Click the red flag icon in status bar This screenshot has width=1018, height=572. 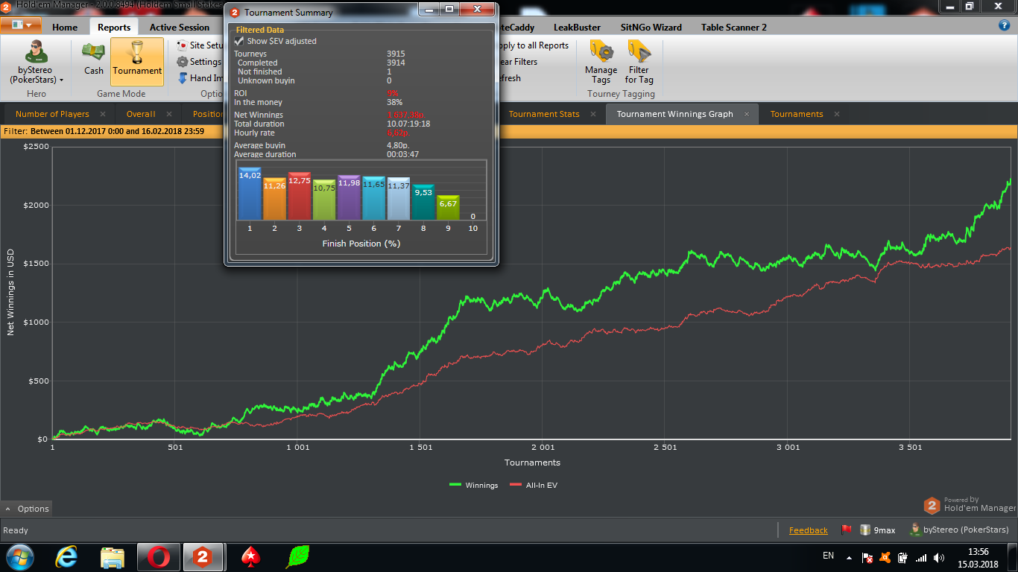click(846, 530)
